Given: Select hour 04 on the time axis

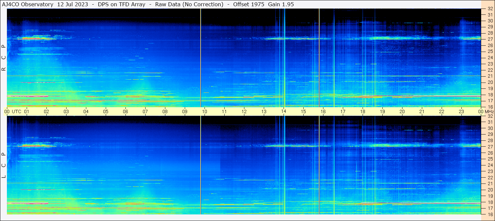Looking at the screenshot, I should pyautogui.click(x=86, y=111).
